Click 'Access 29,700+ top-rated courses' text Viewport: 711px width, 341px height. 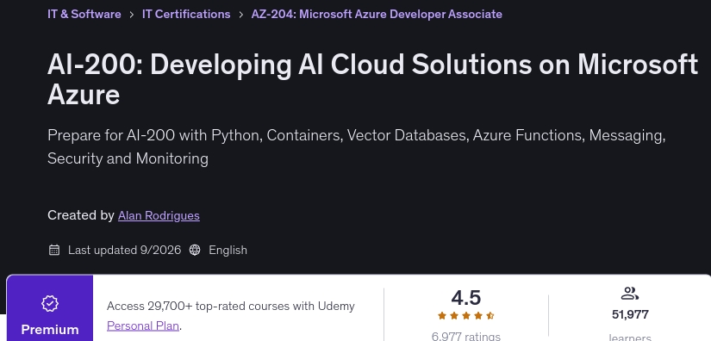(231, 307)
